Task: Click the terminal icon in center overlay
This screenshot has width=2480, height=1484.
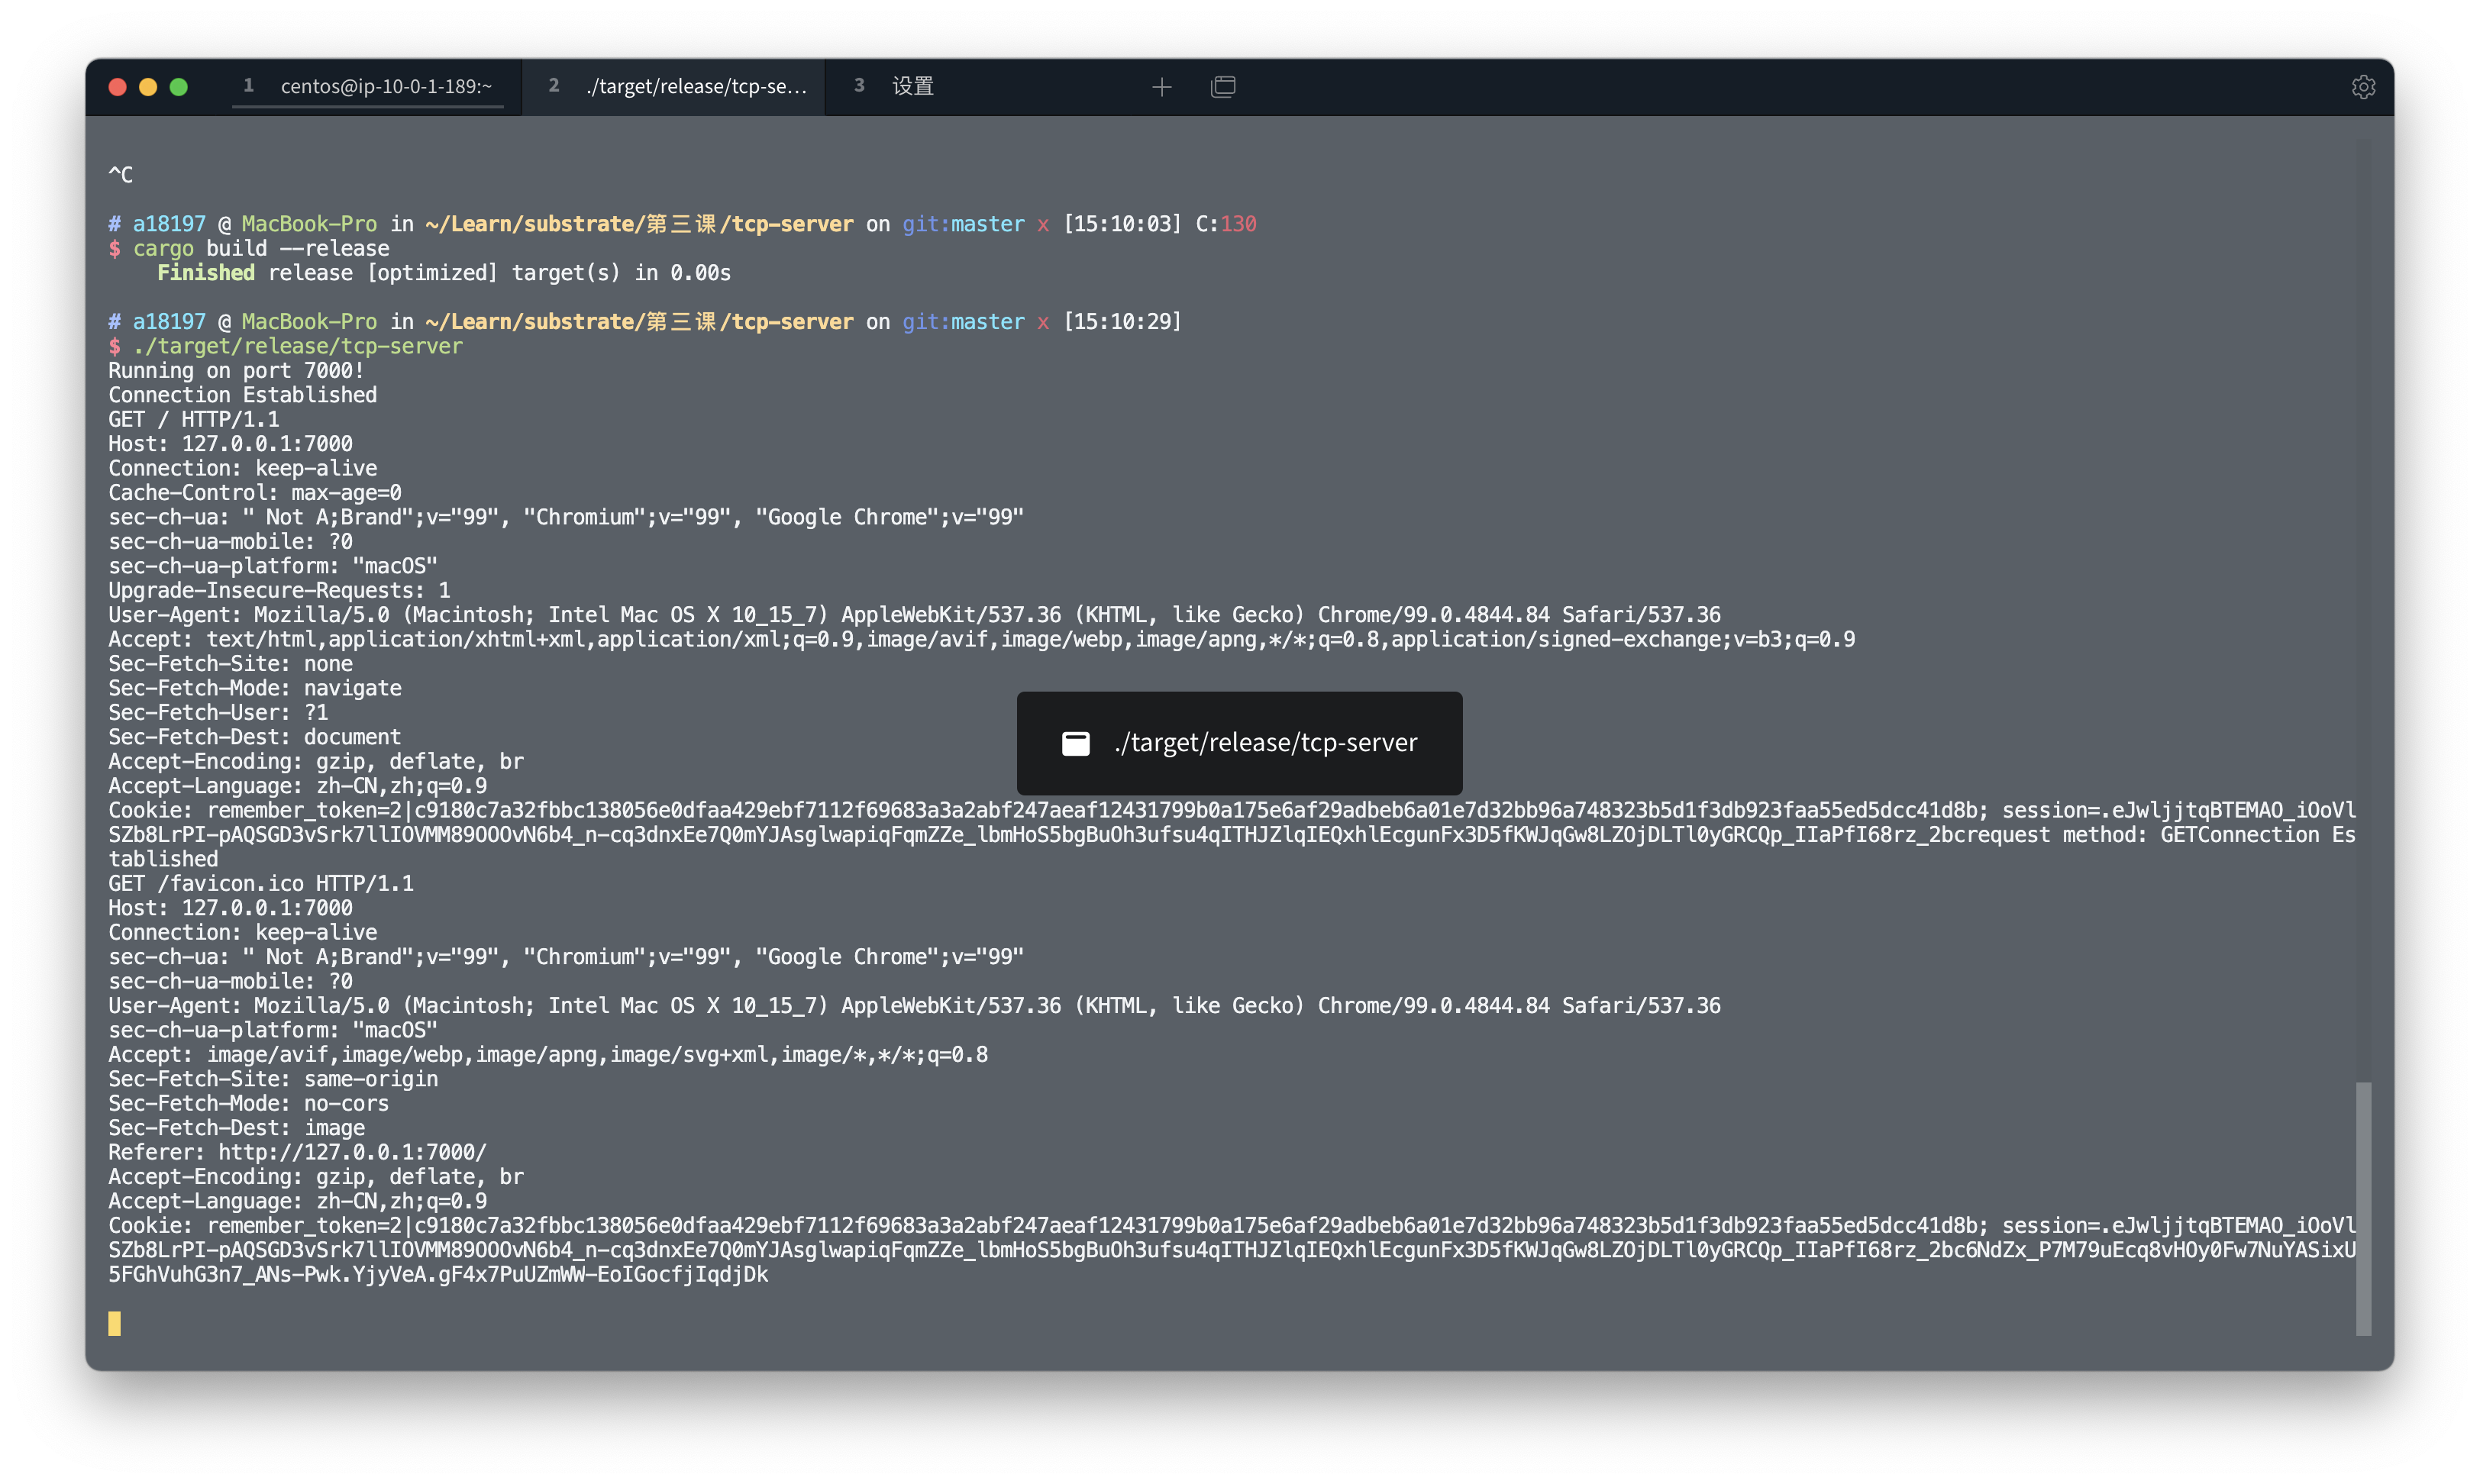Action: [x=1076, y=743]
